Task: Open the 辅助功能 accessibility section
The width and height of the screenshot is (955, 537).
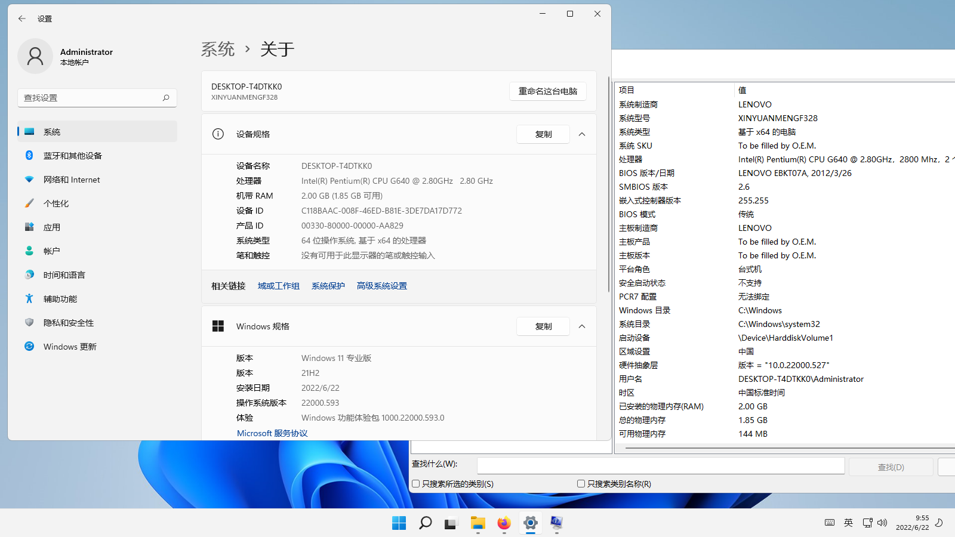Action: coord(61,298)
